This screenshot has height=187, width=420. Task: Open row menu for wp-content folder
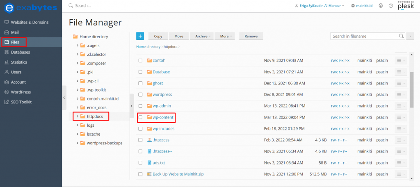(x=401, y=117)
